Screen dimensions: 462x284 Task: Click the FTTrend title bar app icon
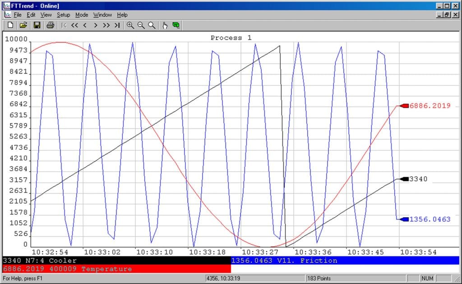7,5
